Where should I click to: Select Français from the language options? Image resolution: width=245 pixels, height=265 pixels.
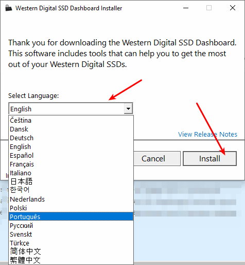pos(71,164)
